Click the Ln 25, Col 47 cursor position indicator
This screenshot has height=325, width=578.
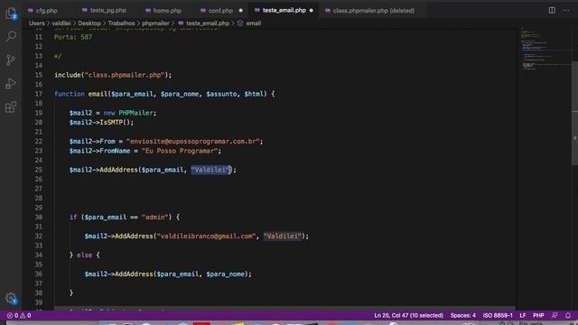pos(408,315)
